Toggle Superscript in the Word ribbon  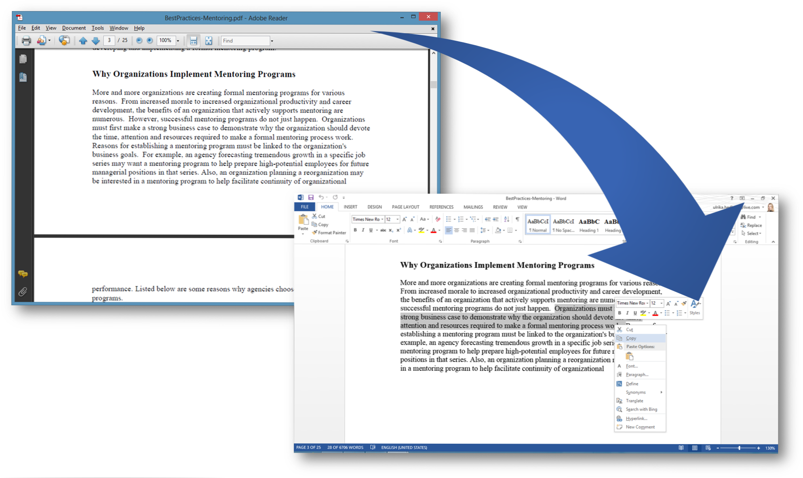point(398,230)
